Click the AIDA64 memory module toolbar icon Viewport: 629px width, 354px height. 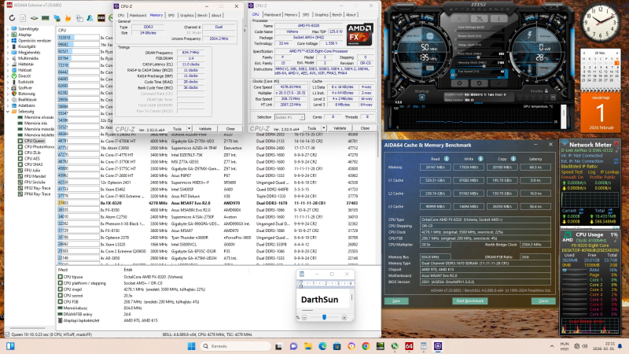click(46, 18)
